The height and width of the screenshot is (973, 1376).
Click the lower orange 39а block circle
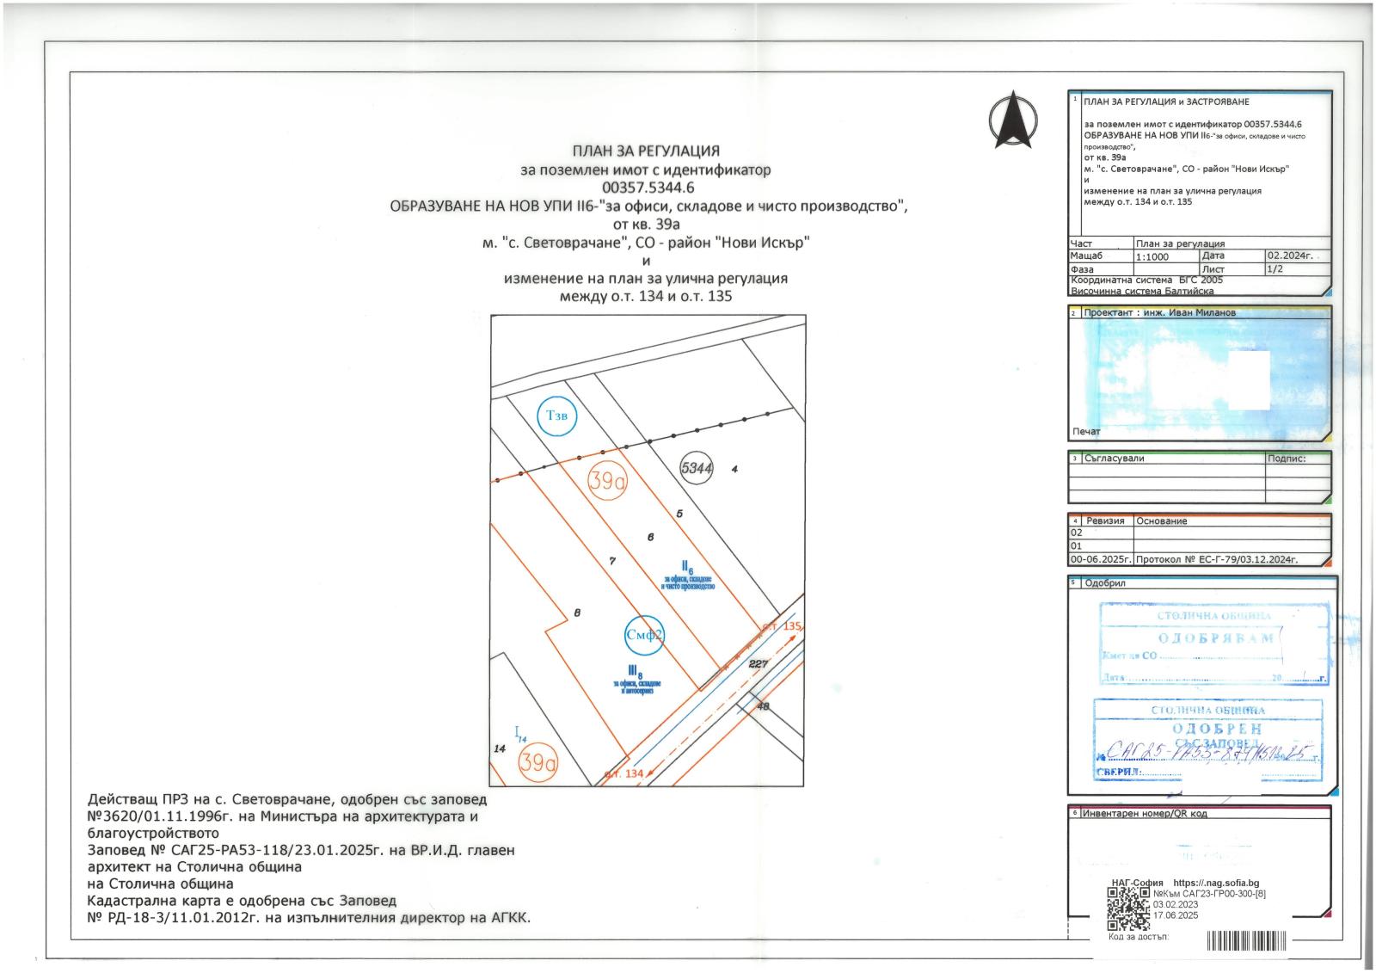(x=537, y=762)
